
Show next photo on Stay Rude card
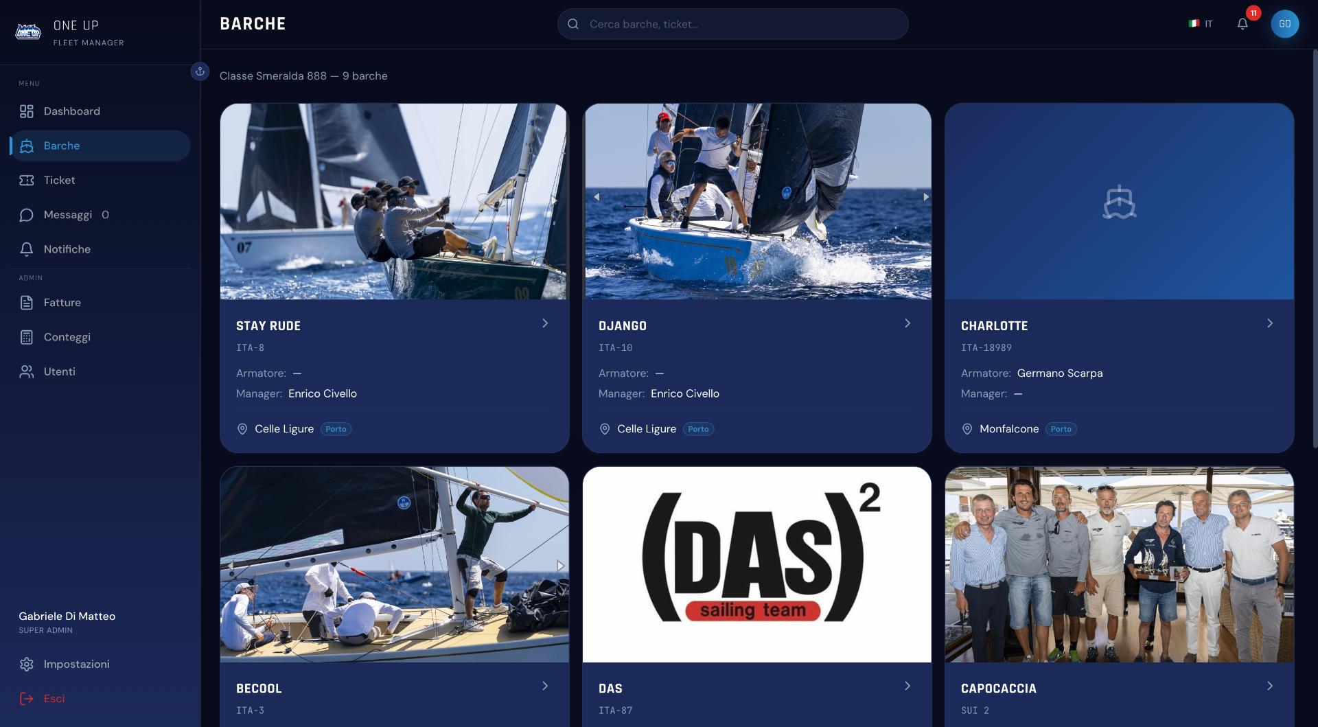[x=555, y=201]
